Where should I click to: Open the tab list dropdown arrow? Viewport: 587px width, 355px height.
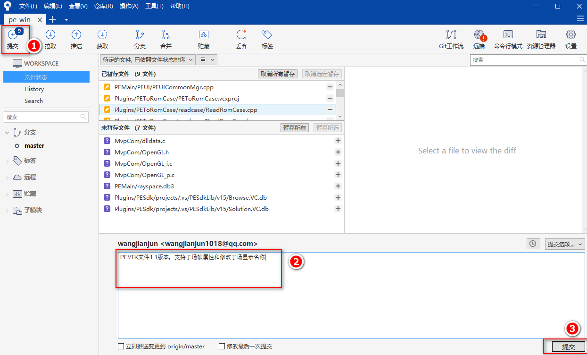coord(66,19)
